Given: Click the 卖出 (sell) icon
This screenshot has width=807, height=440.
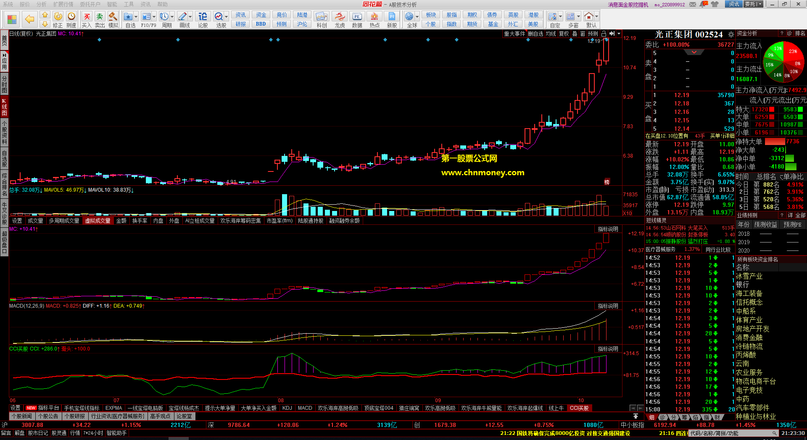Looking at the screenshot, I should point(100,19).
